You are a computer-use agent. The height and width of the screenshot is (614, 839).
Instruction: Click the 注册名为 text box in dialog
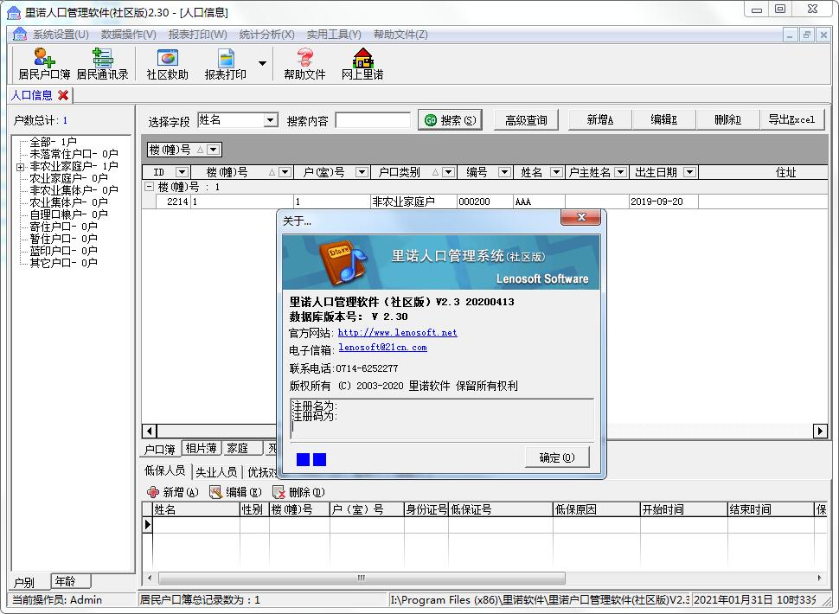click(442, 419)
